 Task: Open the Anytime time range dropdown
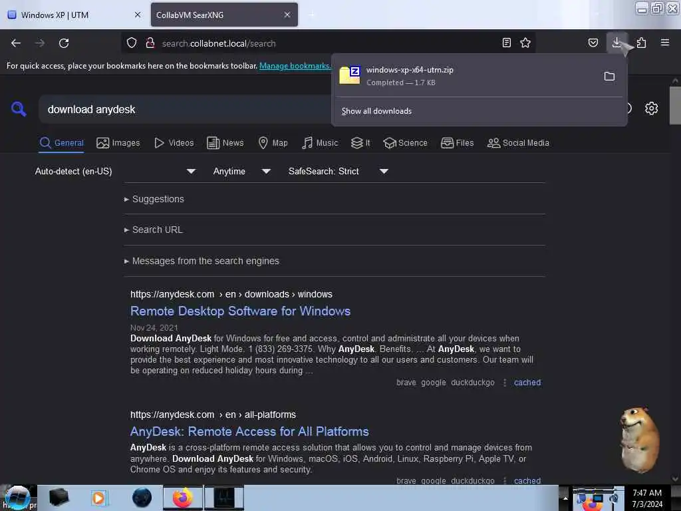coord(241,171)
